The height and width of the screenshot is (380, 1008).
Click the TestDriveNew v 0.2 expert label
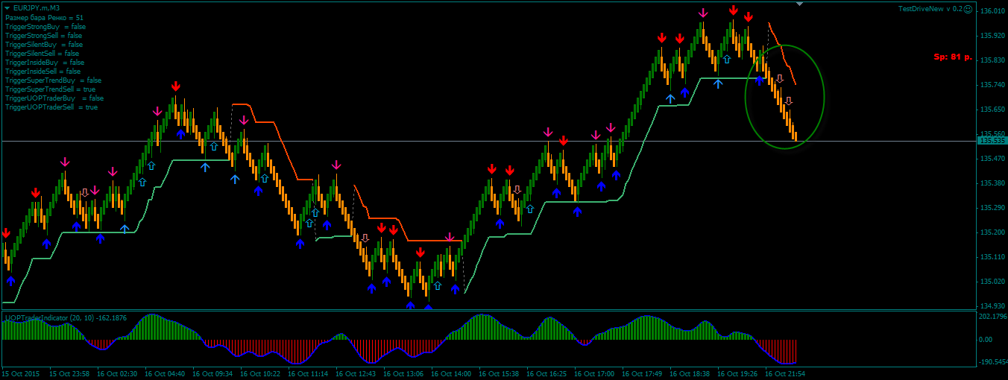930,9
